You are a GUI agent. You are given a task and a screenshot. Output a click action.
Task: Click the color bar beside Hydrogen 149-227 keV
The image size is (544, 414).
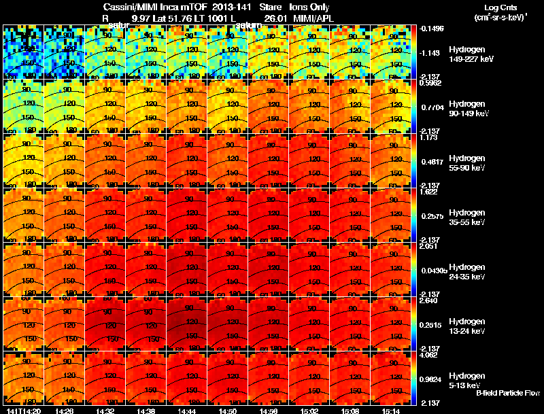413,52
